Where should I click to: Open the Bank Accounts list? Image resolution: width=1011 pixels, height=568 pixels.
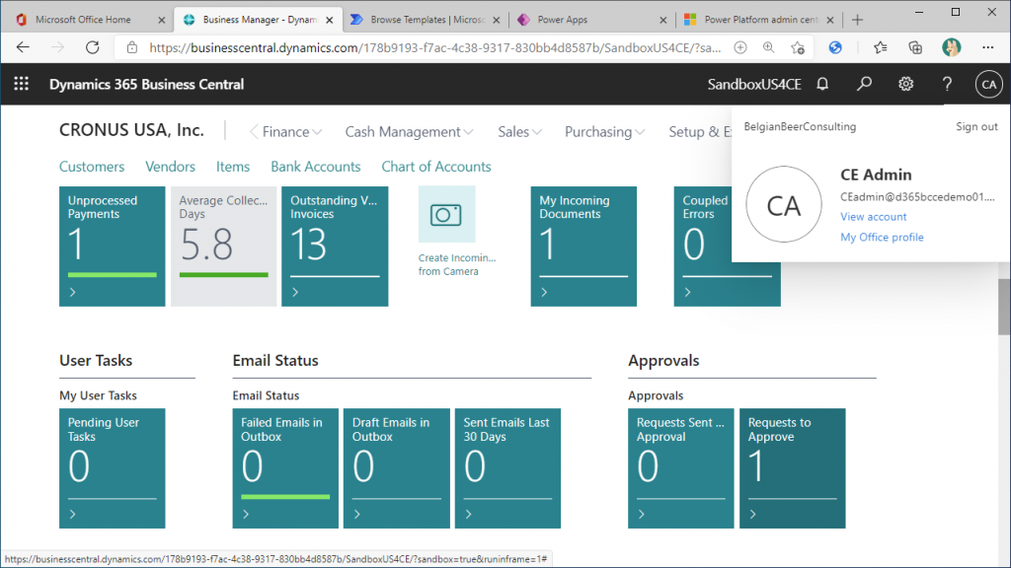pyautogui.click(x=315, y=167)
